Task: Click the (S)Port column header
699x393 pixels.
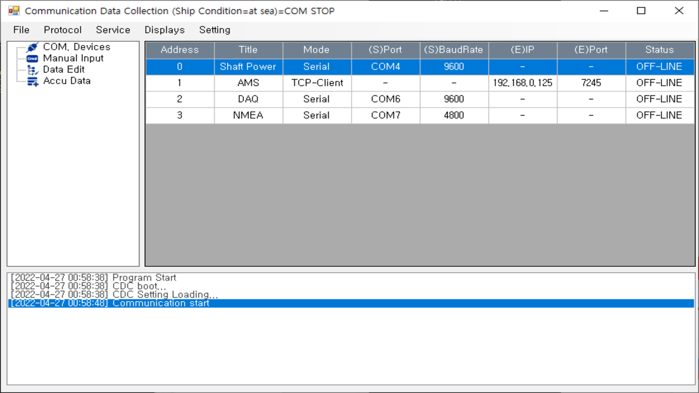Action: pos(386,50)
